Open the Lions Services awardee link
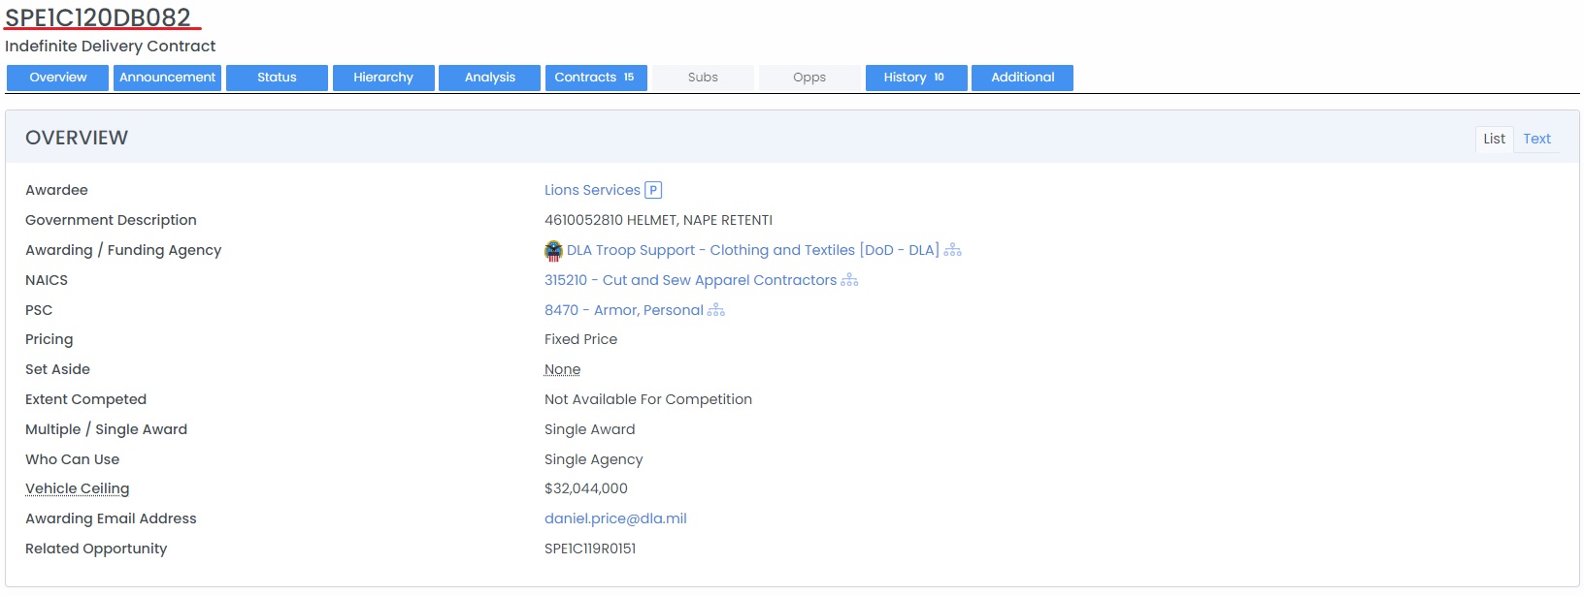 click(592, 190)
